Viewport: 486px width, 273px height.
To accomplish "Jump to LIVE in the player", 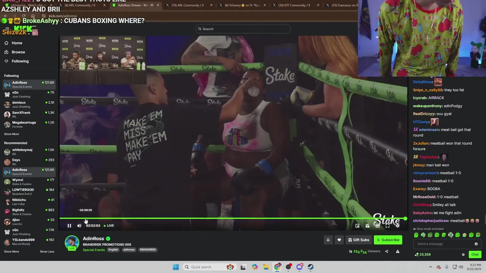I will [x=109, y=226].
